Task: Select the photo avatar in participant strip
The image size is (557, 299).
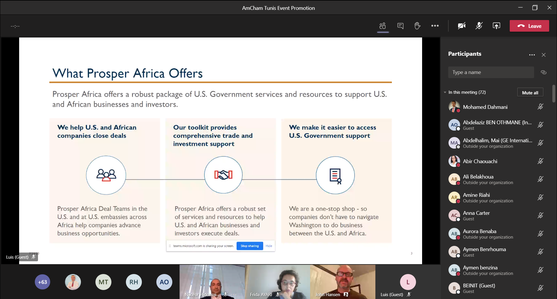Action: click(73, 282)
